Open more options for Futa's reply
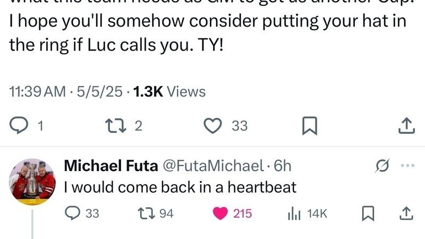The width and height of the screenshot is (425, 239). point(407,166)
